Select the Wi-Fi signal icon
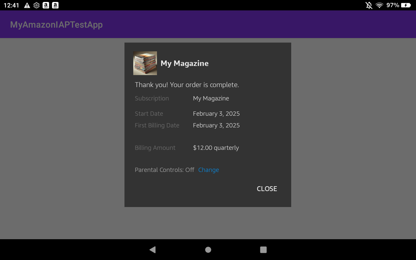Viewport: 416px width, 260px height. tap(380, 5)
